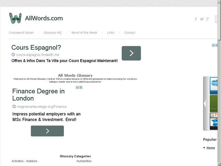Screen dimensions: 221x166
Task: Click the AdChoices icon on the Finance ad
Action: (x=77, y=87)
